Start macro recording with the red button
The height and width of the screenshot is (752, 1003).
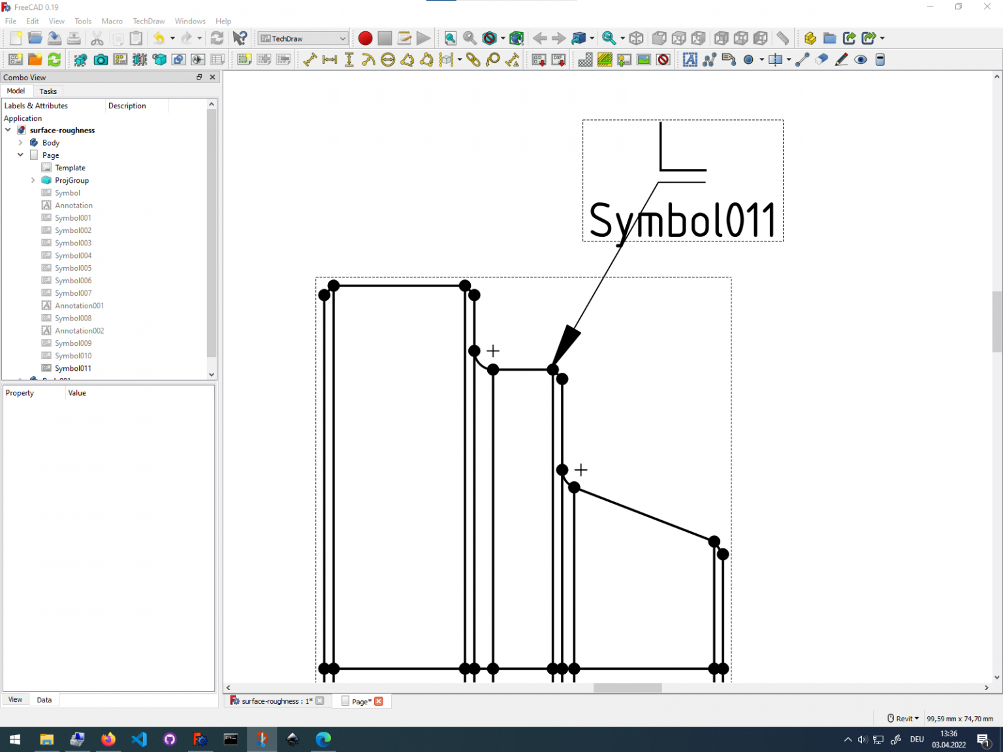point(365,38)
